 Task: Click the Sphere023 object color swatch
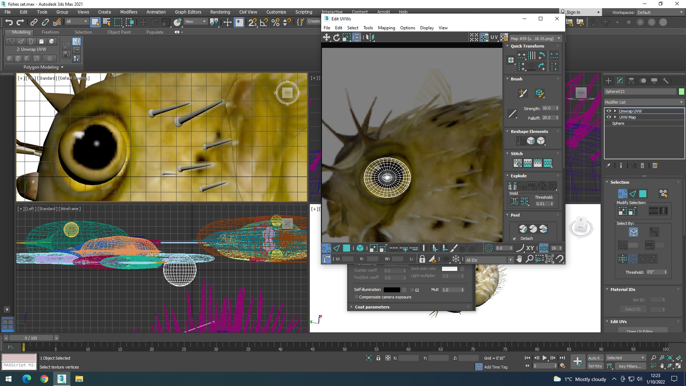point(681,91)
